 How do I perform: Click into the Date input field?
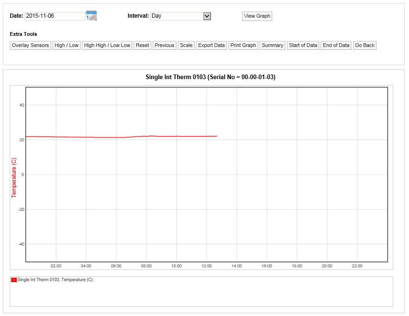tap(54, 16)
